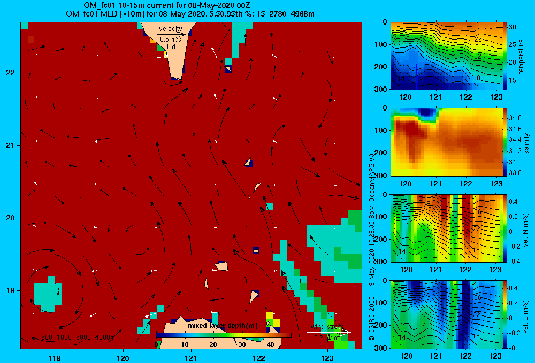
Task: Click the wind stress scale arrow
Action: tap(329, 332)
